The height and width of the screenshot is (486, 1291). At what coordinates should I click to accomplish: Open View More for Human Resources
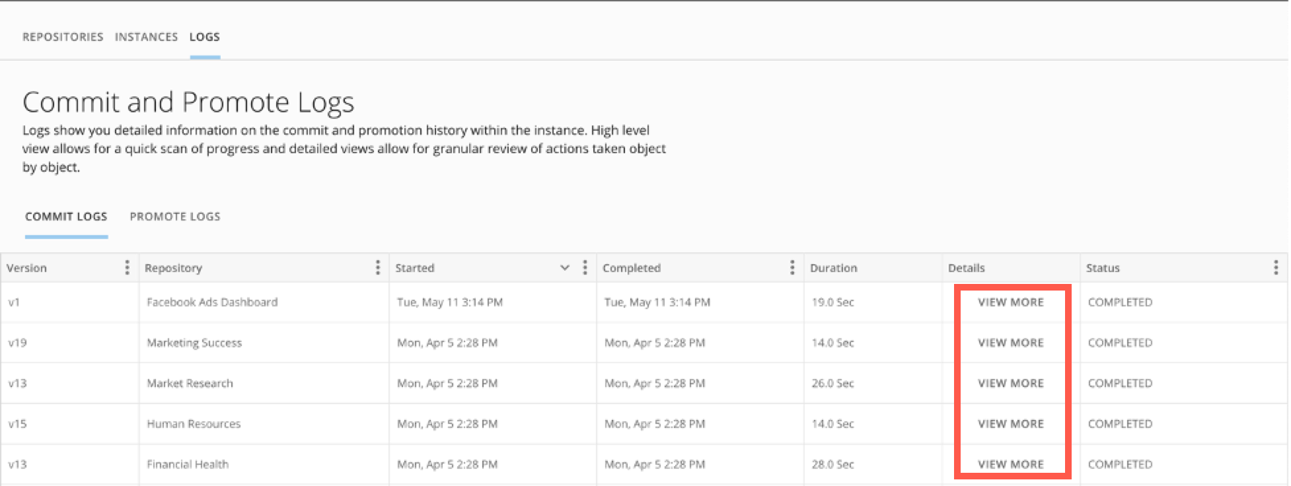tap(1011, 424)
